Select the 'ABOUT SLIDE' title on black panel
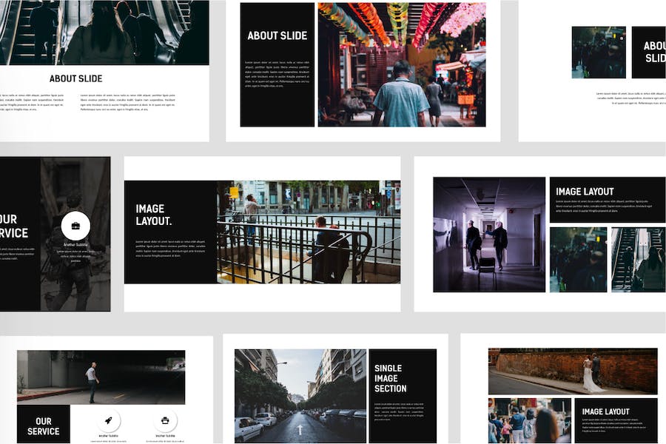The height and width of the screenshot is (444, 666). 277,36
